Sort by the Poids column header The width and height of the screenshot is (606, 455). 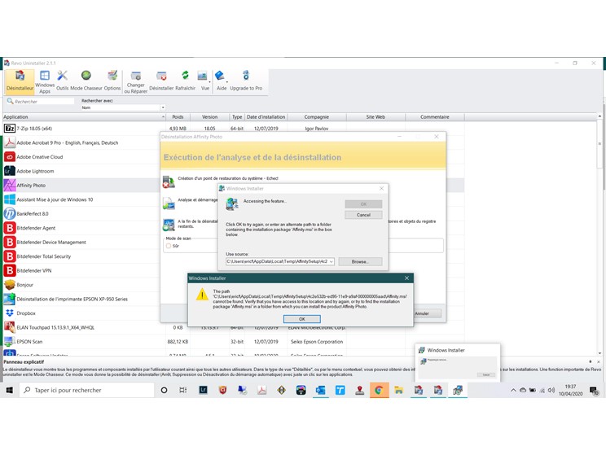point(178,116)
